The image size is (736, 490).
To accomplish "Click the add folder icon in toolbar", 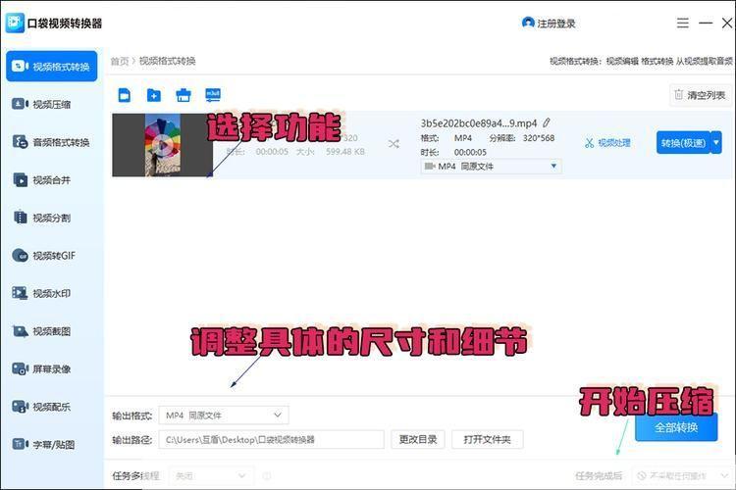I will point(154,95).
